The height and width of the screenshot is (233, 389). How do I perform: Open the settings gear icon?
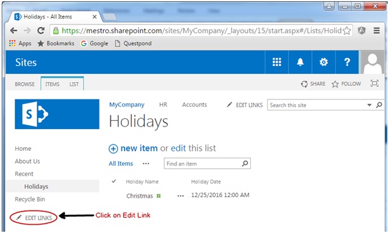coord(324,62)
